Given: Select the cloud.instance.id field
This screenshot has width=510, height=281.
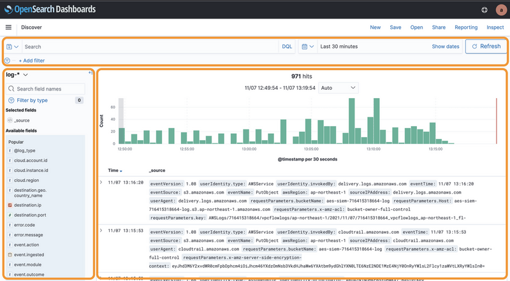Looking at the screenshot, I should 31,170.
